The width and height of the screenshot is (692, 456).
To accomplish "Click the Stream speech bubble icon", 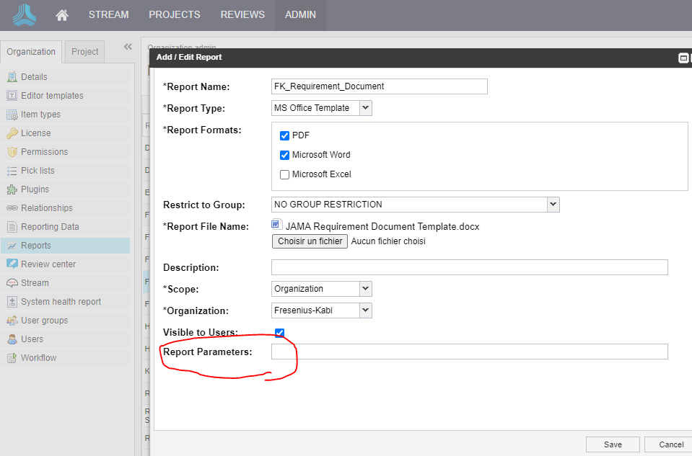I will click(x=12, y=283).
